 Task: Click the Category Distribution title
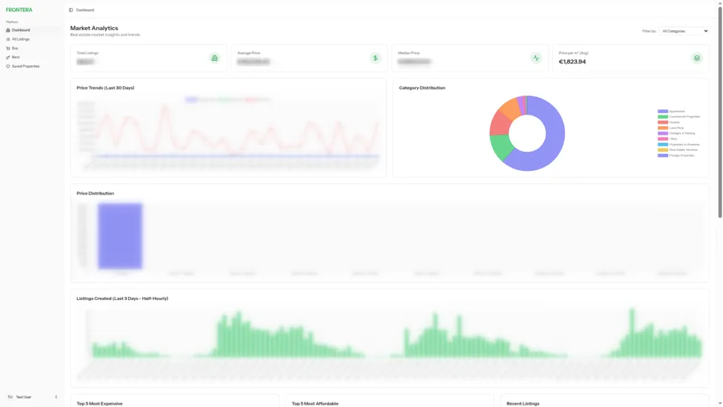[422, 87]
